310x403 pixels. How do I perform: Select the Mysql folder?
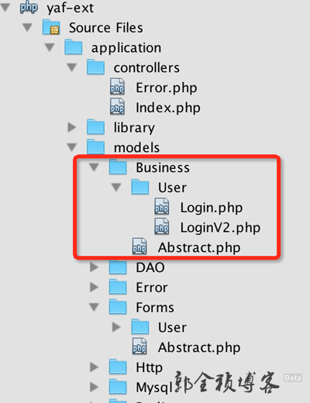pos(154,387)
